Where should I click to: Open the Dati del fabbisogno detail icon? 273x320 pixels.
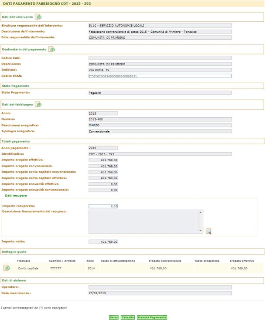(x=38, y=105)
